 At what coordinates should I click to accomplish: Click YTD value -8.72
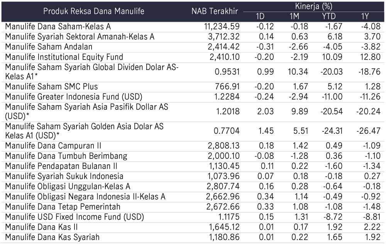333,217
